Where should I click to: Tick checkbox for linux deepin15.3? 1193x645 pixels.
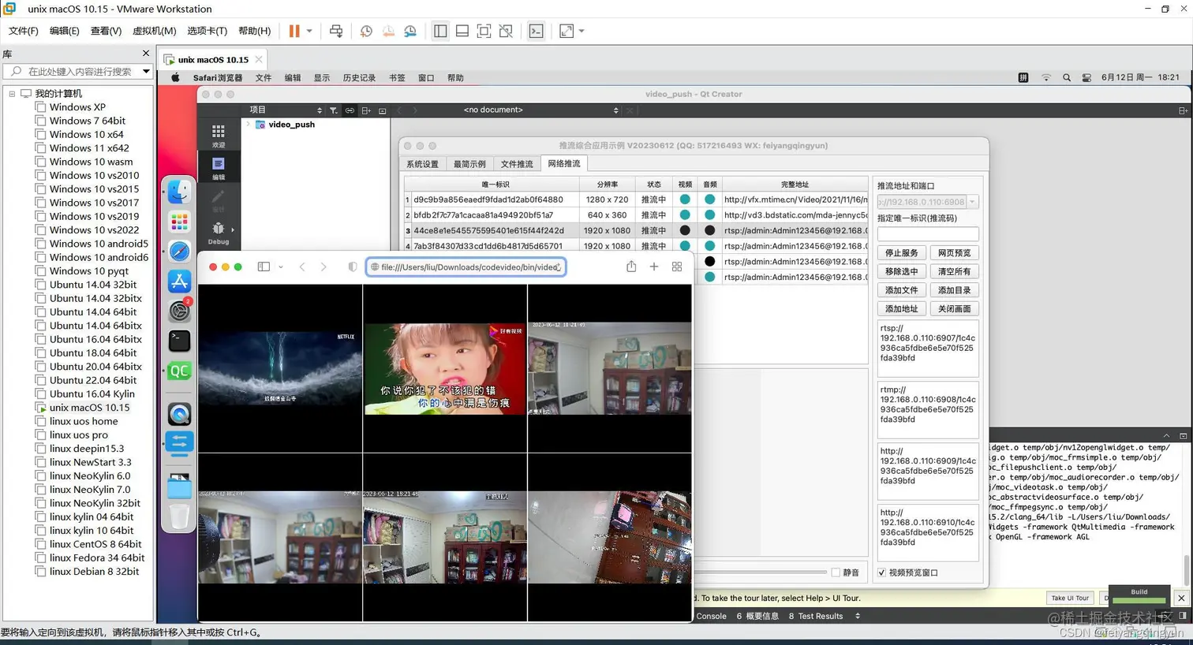point(40,449)
